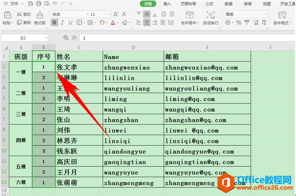Click the Paste clipboard icon

[x=8, y=15]
